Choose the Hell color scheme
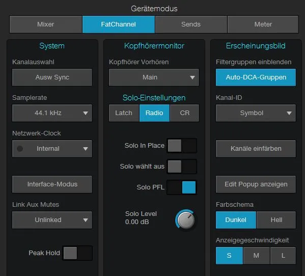305x276 pixels. click(x=276, y=220)
